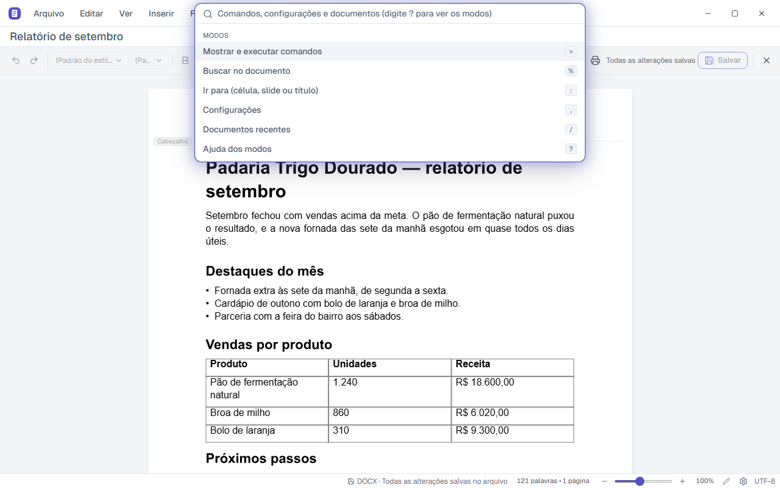This screenshot has height=488, width=780.
Task: Click the DOCX save-status icon
Action: point(351,481)
